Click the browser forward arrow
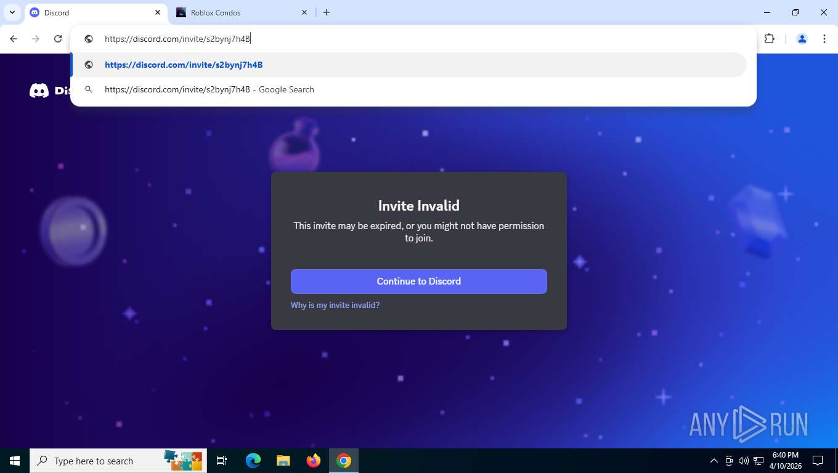The image size is (838, 473). tap(36, 39)
